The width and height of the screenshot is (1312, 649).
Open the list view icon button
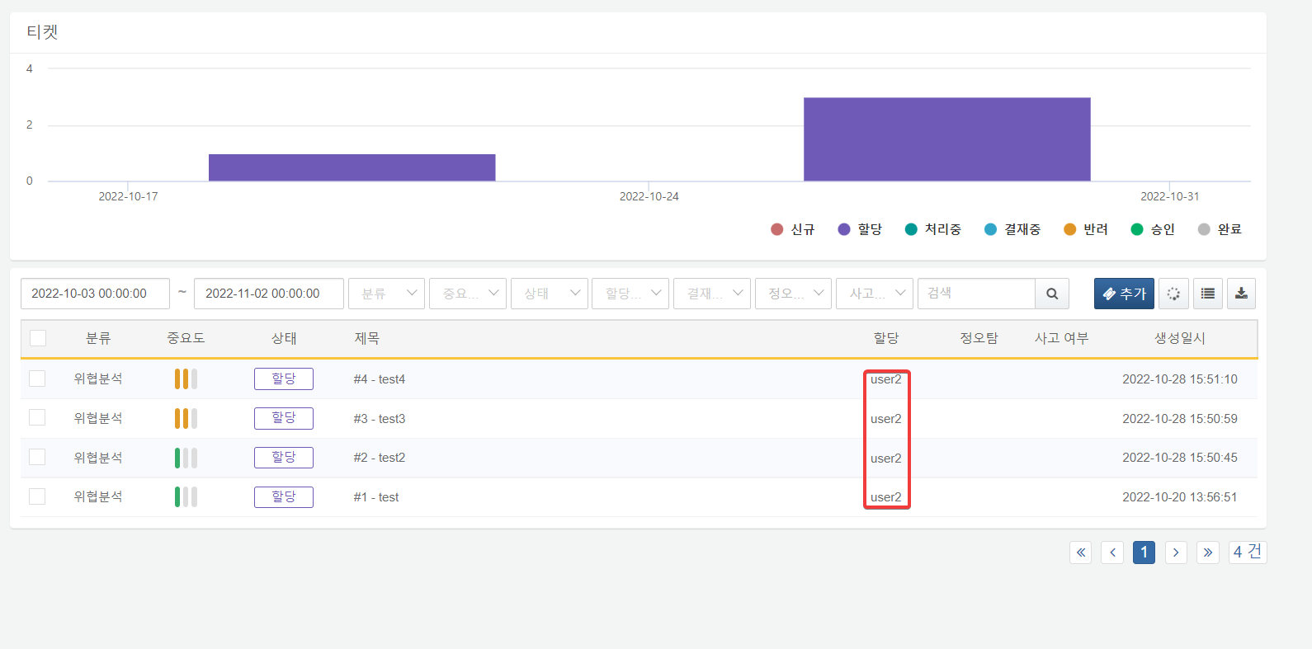(x=1208, y=294)
